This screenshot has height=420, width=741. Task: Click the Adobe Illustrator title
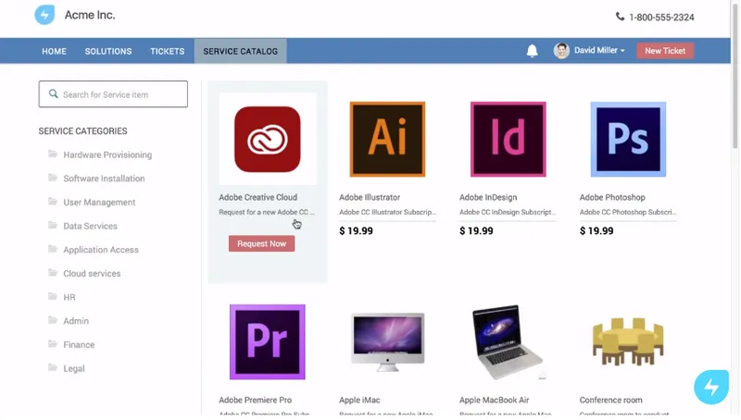pos(370,197)
